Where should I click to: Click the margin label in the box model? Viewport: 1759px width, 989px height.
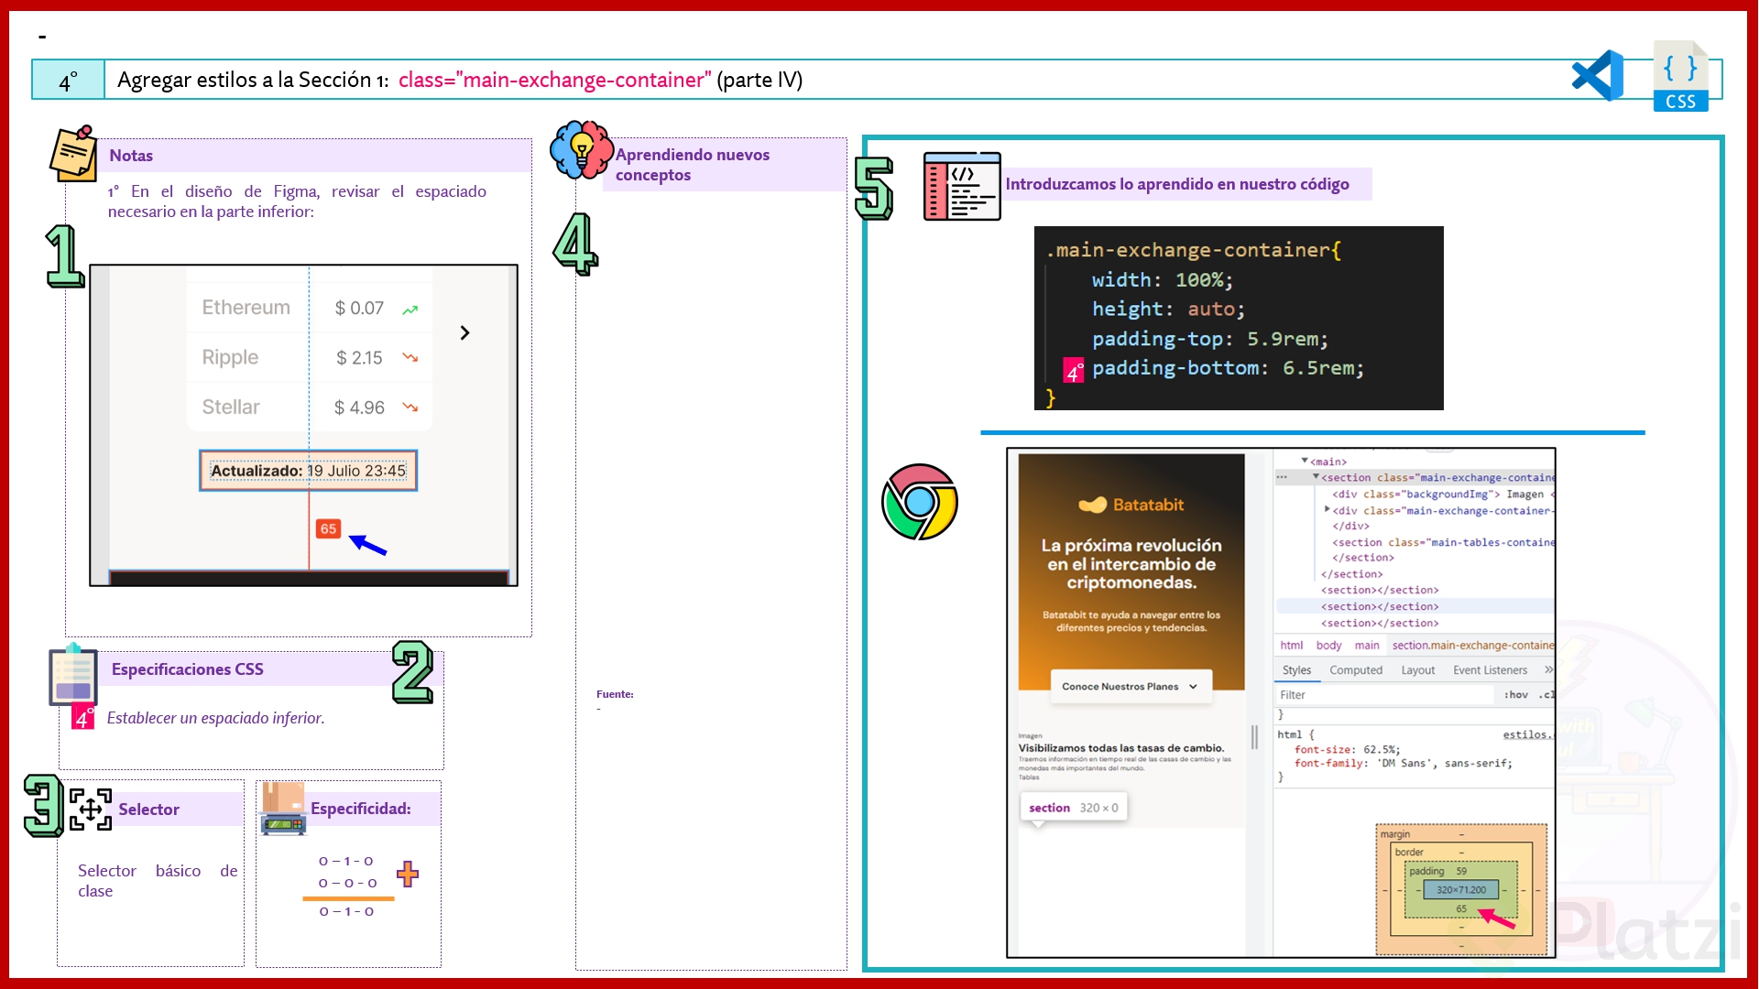(x=1394, y=834)
